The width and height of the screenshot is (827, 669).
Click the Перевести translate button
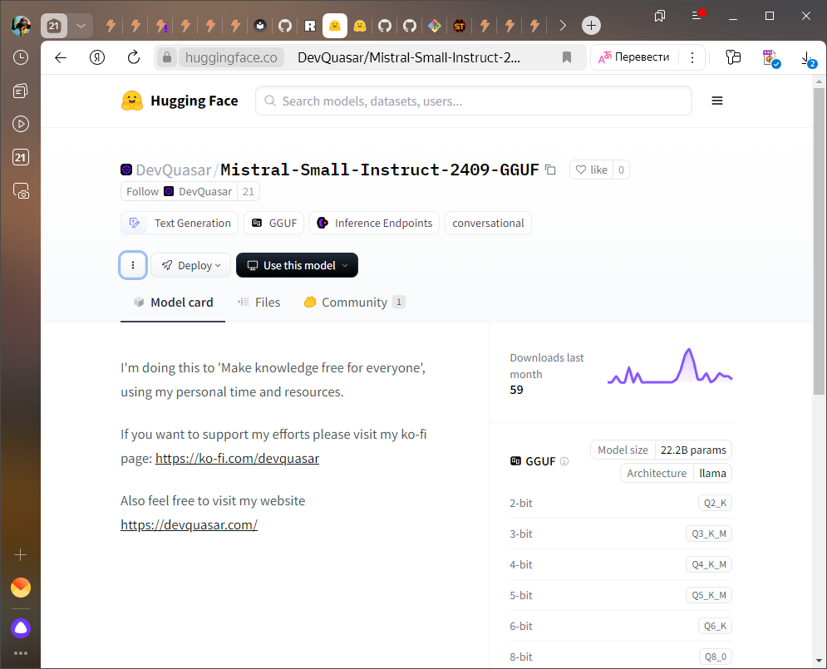(634, 57)
